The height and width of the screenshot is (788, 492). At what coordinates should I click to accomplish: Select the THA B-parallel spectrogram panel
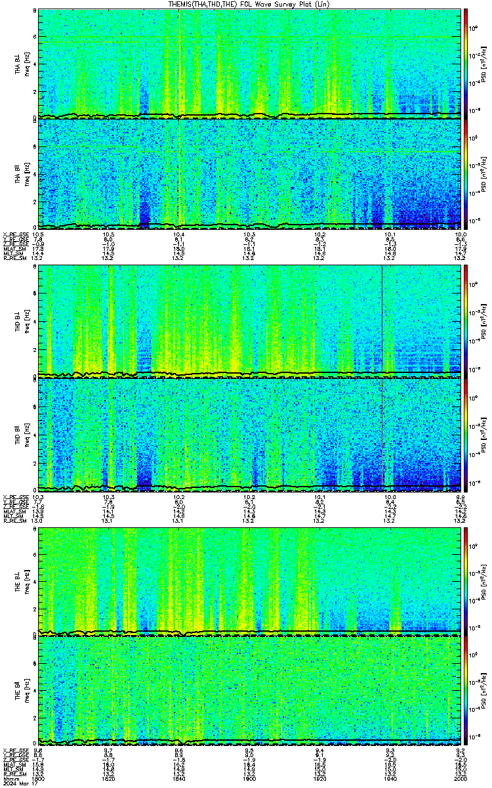point(250,174)
